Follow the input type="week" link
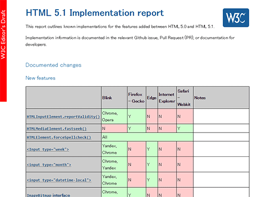The image size is (267, 197). click(48, 149)
